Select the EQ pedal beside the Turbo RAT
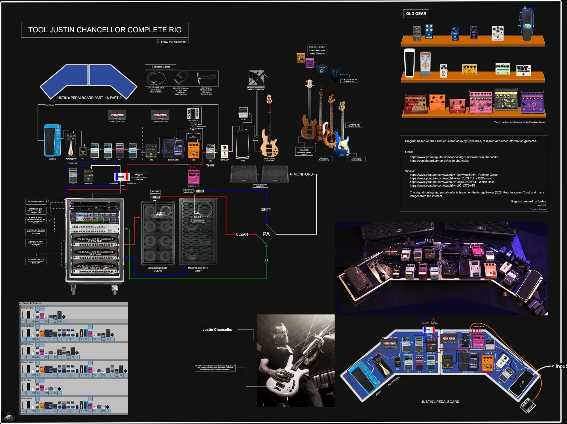Viewport: 567px width, 424px height. (x=73, y=175)
